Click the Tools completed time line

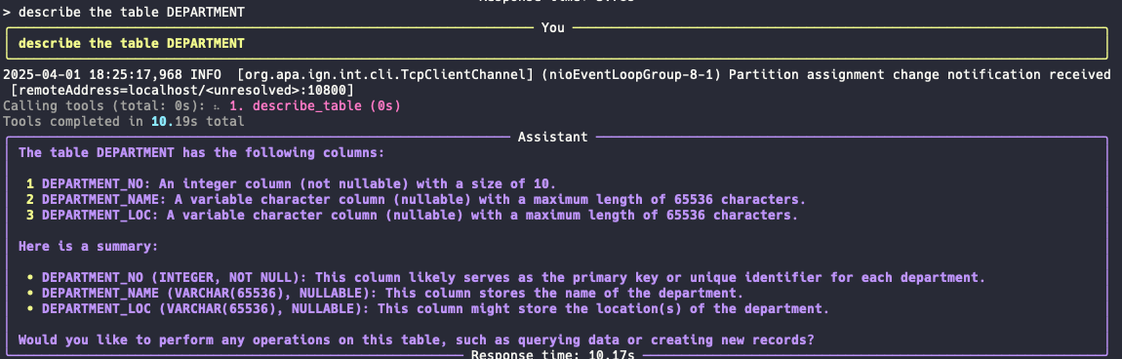pyautogui.click(x=124, y=122)
